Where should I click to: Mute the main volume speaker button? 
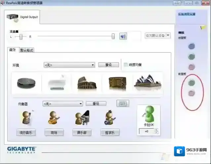(x=123, y=36)
